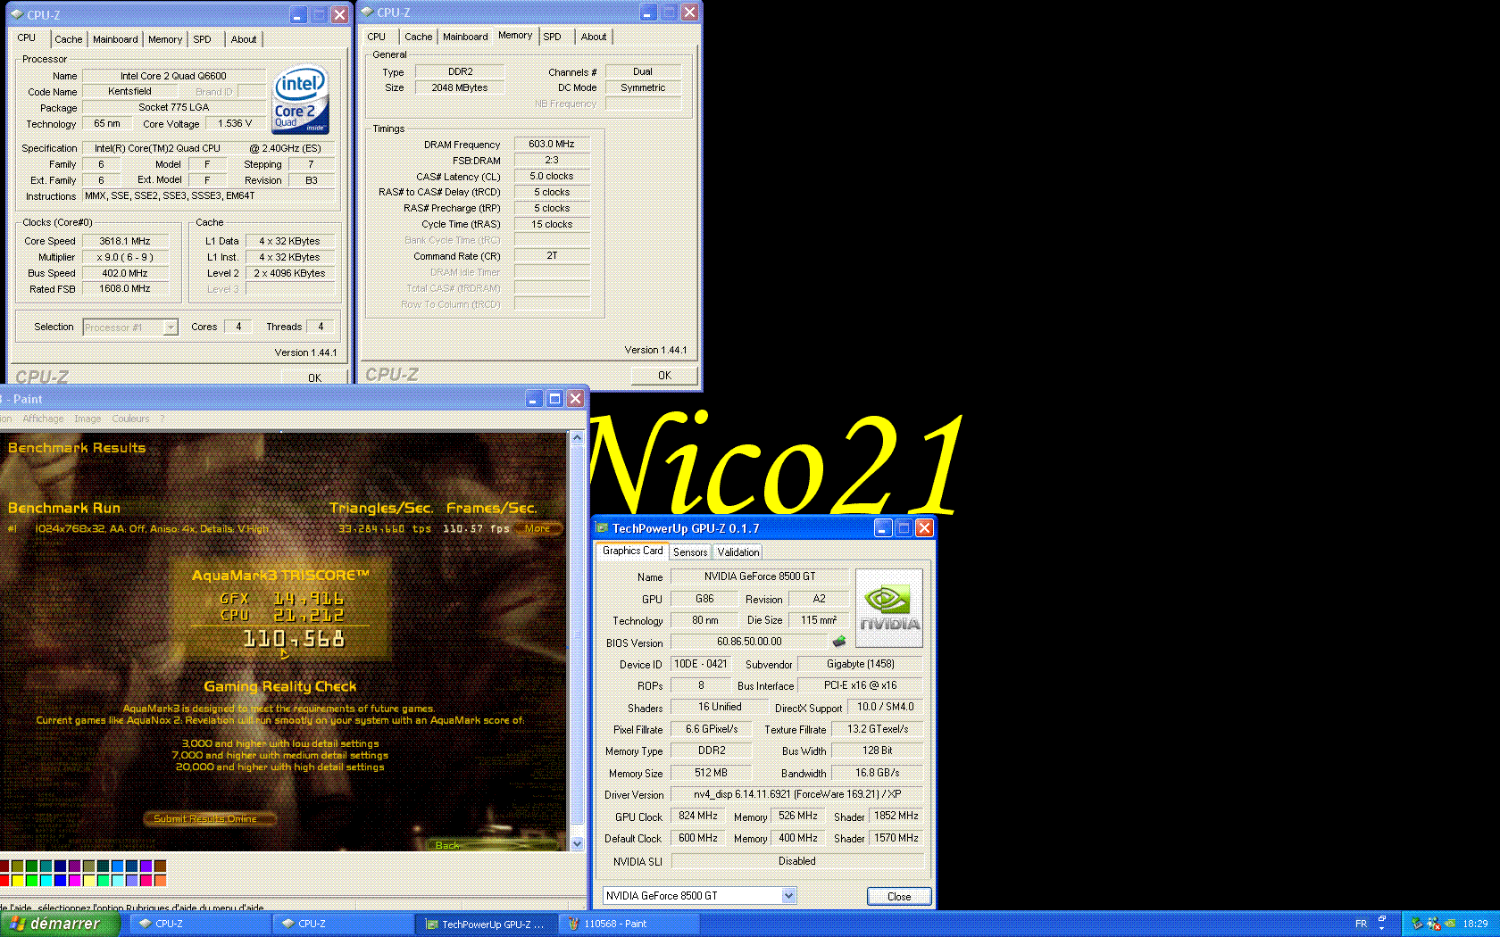Open CPU tab in CPU-Z memory timings window
Image resolution: width=1500 pixels, height=937 pixels.
(377, 37)
